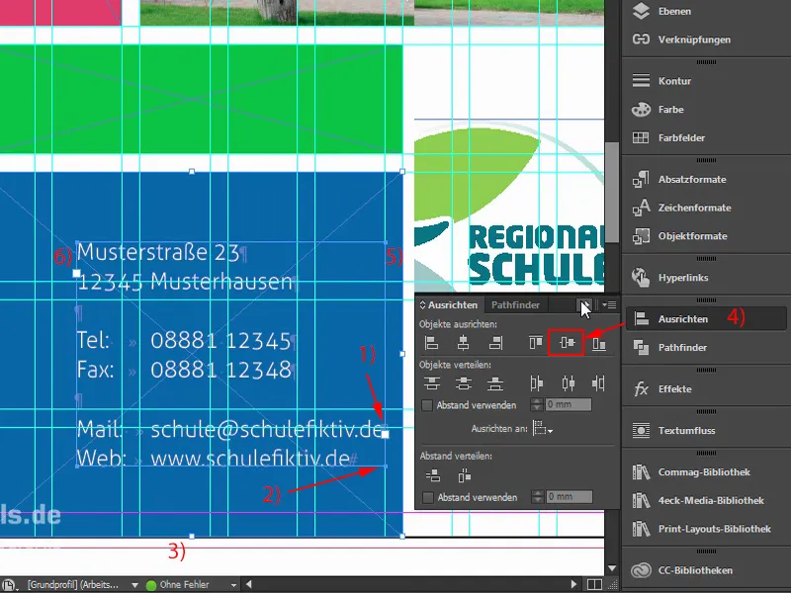Screen dimensions: 791x593
Task: Click the preflight icon in status bar
Action: tap(10, 585)
